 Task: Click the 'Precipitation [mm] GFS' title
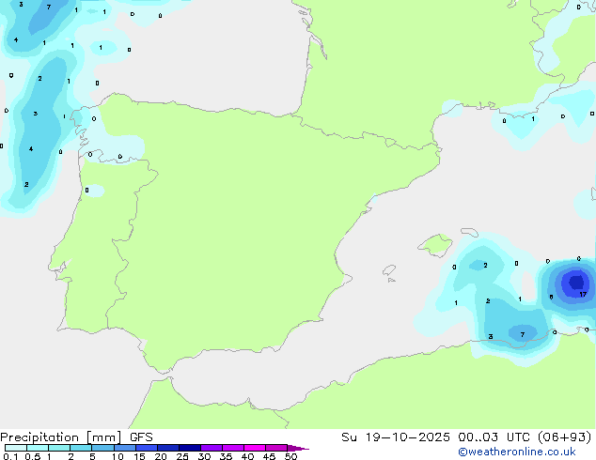coord(76,437)
